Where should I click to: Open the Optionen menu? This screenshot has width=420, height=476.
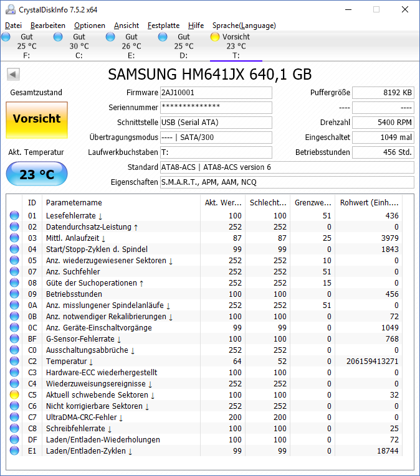(x=90, y=26)
